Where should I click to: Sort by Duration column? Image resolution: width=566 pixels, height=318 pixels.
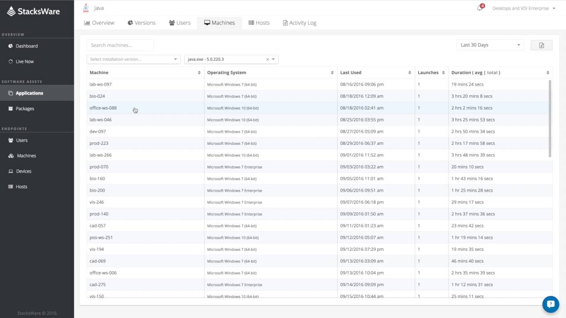(x=500, y=72)
